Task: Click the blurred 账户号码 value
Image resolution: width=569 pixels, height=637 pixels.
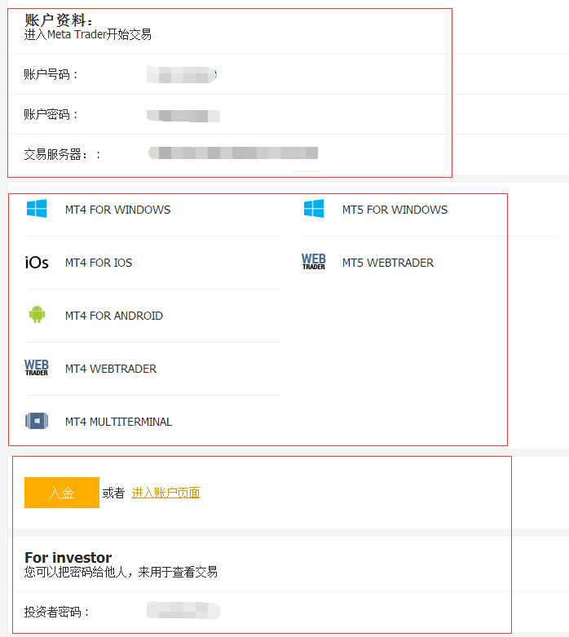Action: pos(181,75)
